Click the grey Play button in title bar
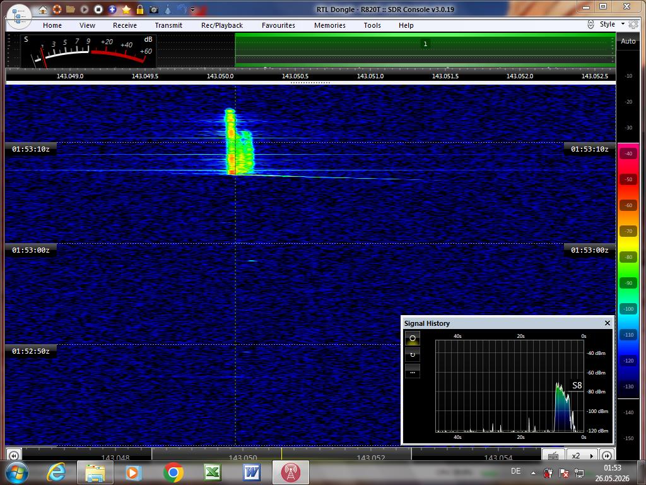 [x=85, y=9]
